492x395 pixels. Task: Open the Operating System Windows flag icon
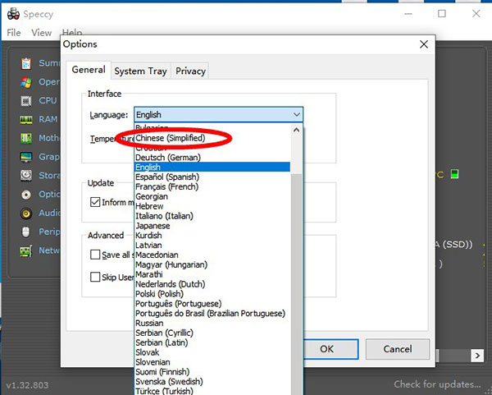tap(26, 82)
